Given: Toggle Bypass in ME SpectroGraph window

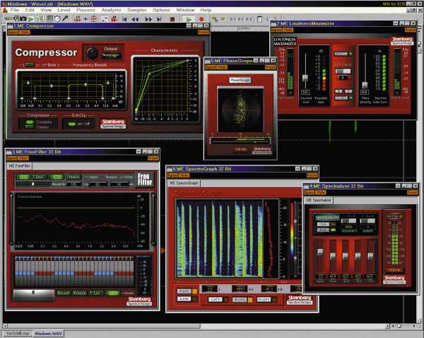Looking at the screenshot, I should click(172, 175).
